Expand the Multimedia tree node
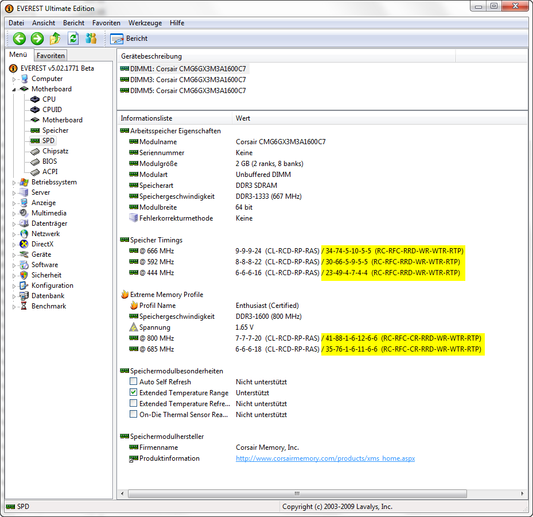The width and height of the screenshot is (533, 517). 14,214
